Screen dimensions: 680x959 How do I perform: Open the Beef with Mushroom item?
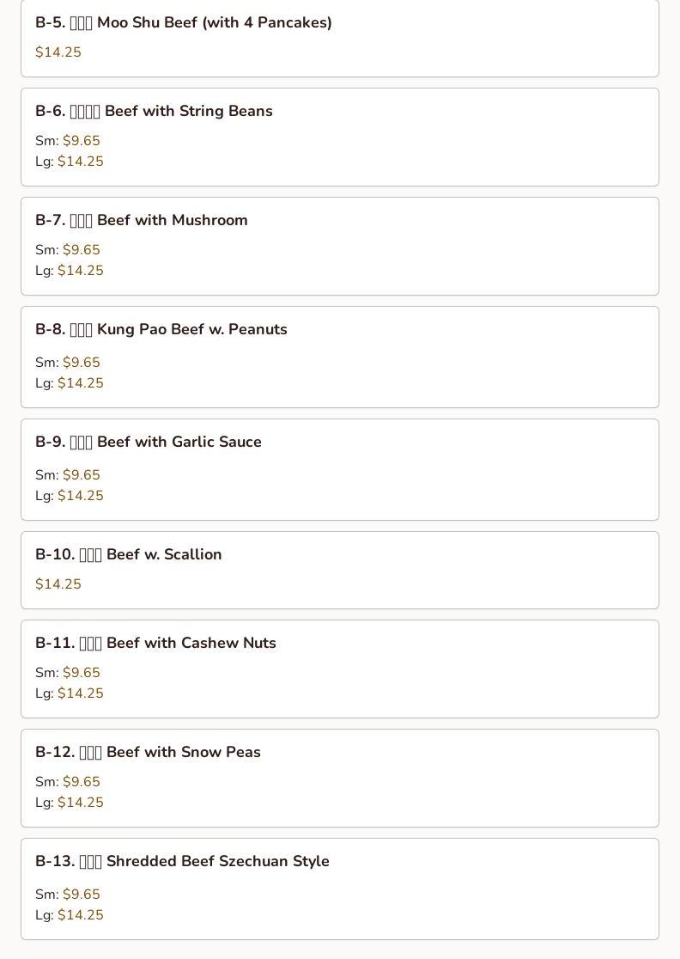tap(142, 221)
